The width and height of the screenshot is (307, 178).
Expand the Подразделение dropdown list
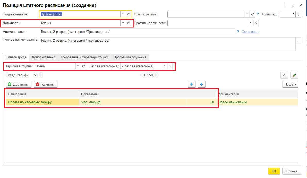click(123, 14)
